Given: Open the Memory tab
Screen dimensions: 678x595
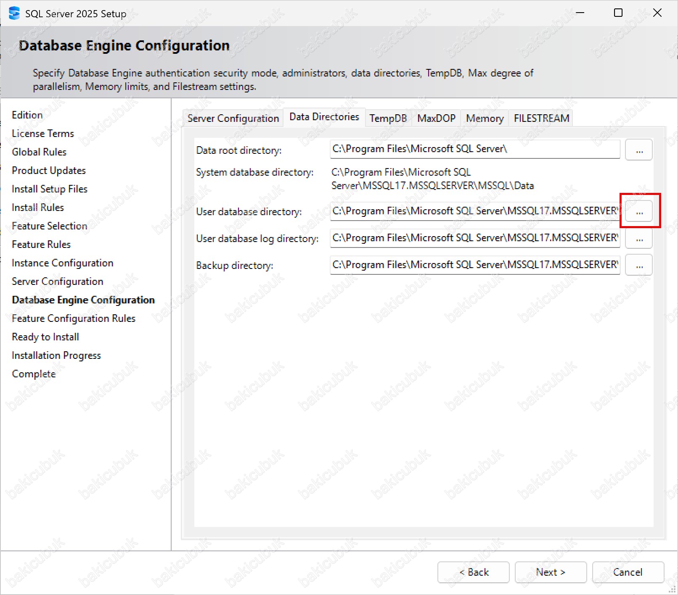Looking at the screenshot, I should [x=485, y=118].
